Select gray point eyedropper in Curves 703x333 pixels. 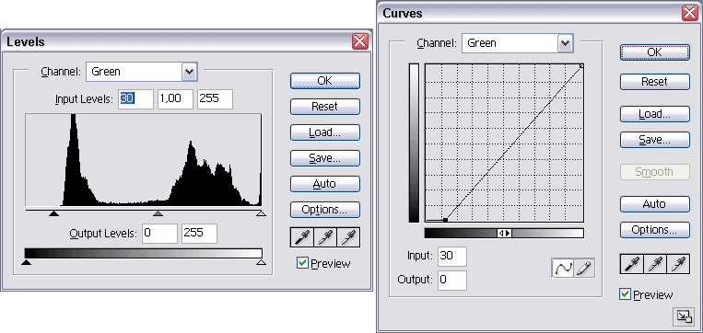[654, 264]
